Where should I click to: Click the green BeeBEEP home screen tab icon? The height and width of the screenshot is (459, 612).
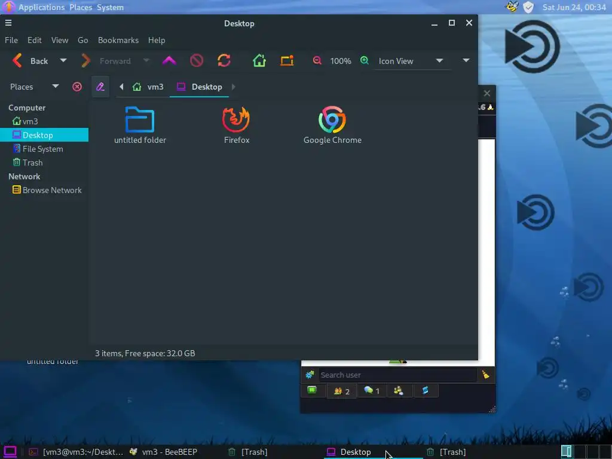click(x=312, y=390)
